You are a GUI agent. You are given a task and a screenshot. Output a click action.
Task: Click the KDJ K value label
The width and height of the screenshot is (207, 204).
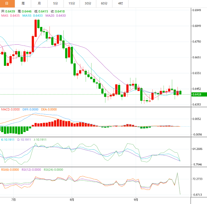(8, 139)
